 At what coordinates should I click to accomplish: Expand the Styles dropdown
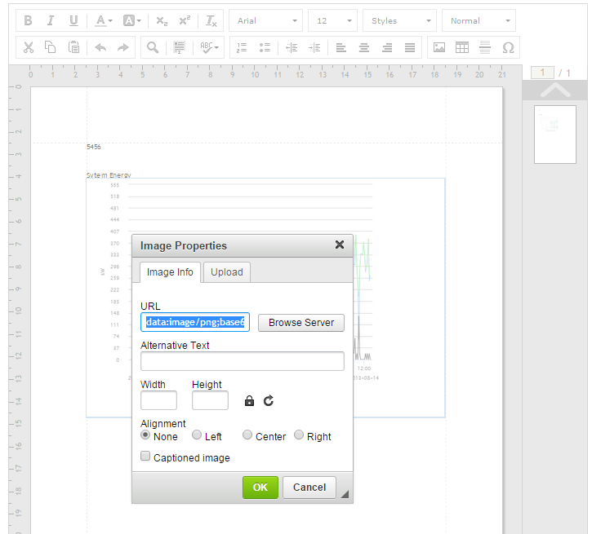399,20
